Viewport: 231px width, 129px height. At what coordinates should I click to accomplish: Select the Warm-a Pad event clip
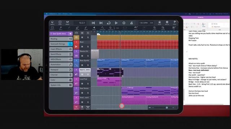pos(109,82)
